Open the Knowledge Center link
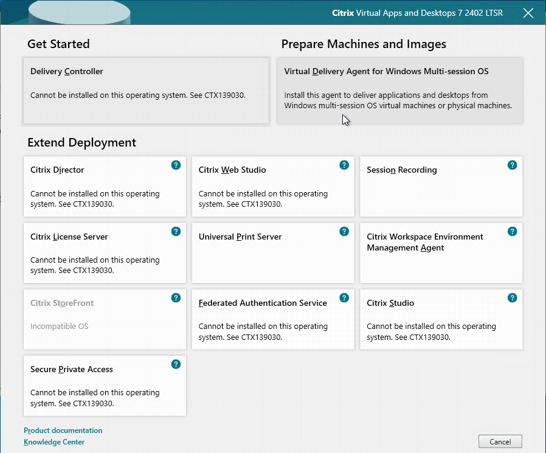This screenshot has width=546, height=453. pos(54,442)
